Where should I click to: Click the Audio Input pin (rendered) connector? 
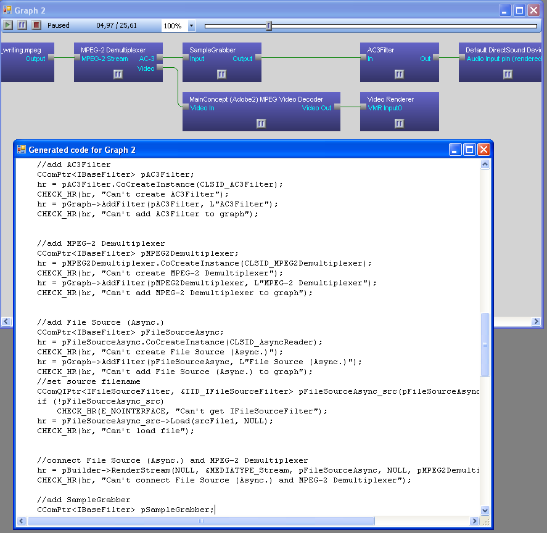tap(462, 57)
